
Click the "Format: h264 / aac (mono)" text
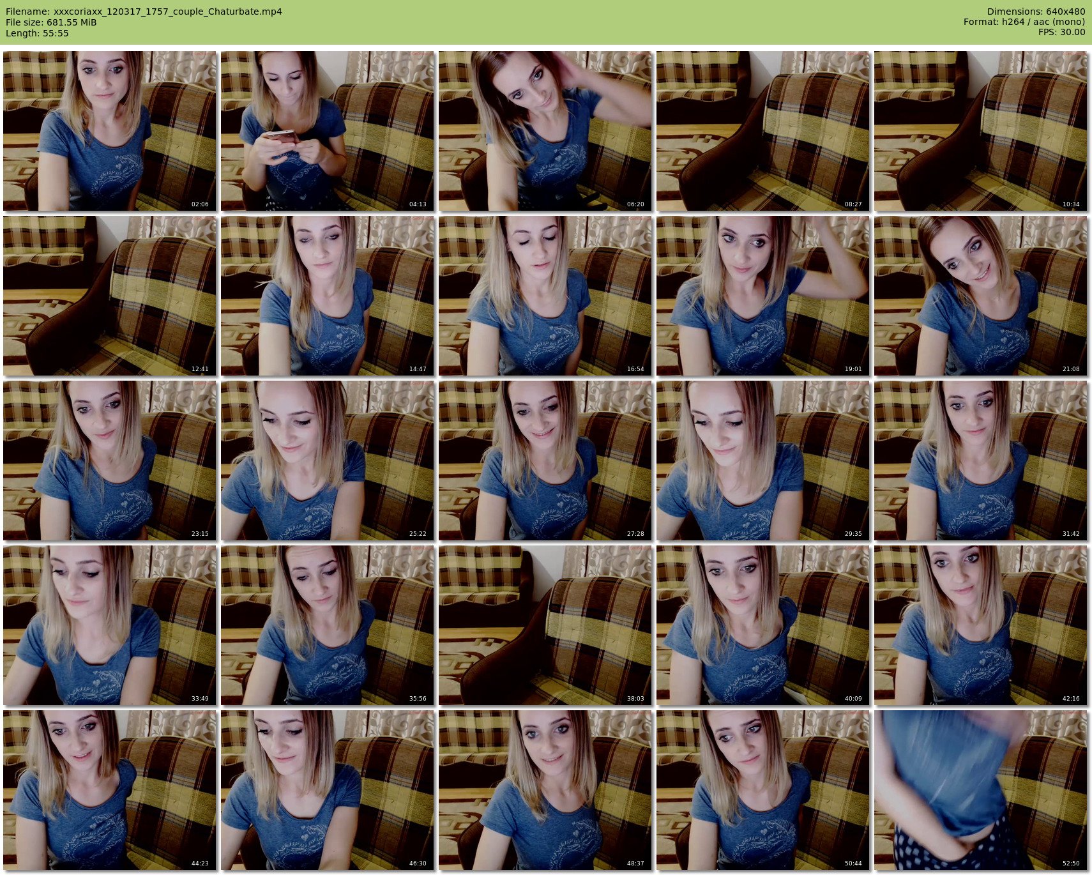click(1024, 22)
